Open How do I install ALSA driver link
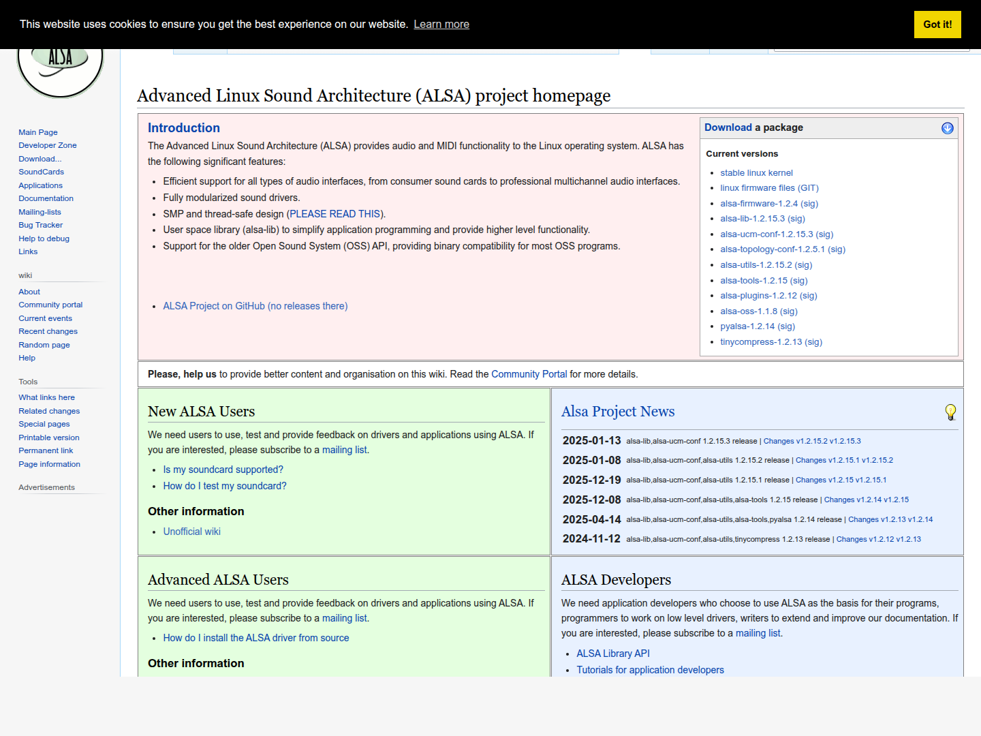The image size is (981, 736). [256, 638]
